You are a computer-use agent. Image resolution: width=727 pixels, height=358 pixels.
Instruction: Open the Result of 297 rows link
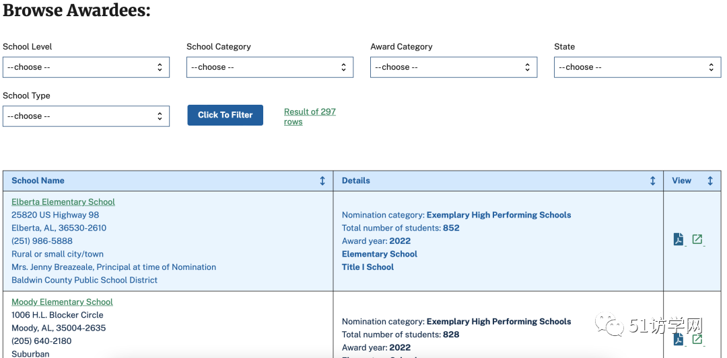tap(310, 117)
